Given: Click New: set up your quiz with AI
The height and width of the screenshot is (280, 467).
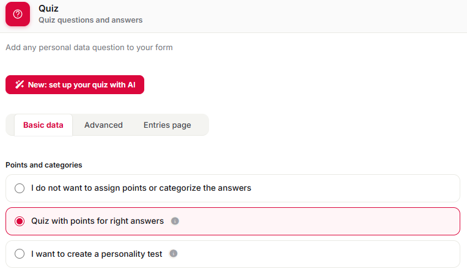Looking at the screenshot, I should tap(75, 84).
